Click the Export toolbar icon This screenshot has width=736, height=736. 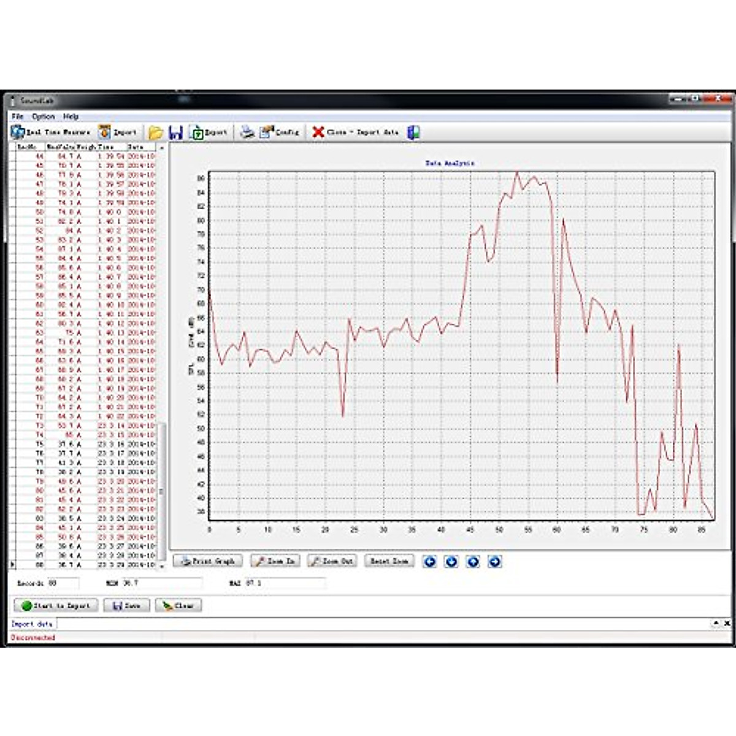click(x=209, y=131)
